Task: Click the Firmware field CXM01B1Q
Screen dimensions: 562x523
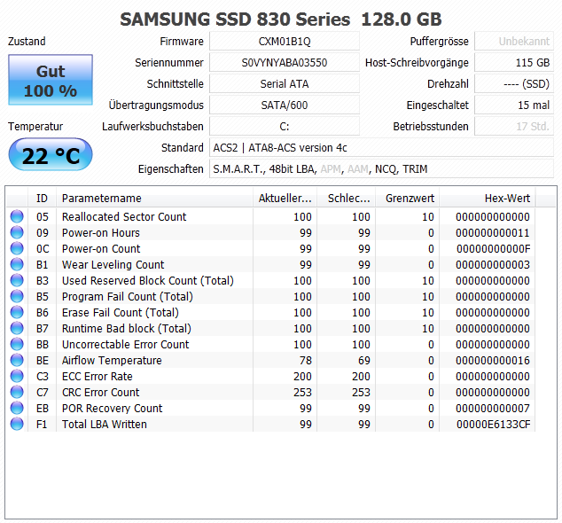Action: point(285,42)
